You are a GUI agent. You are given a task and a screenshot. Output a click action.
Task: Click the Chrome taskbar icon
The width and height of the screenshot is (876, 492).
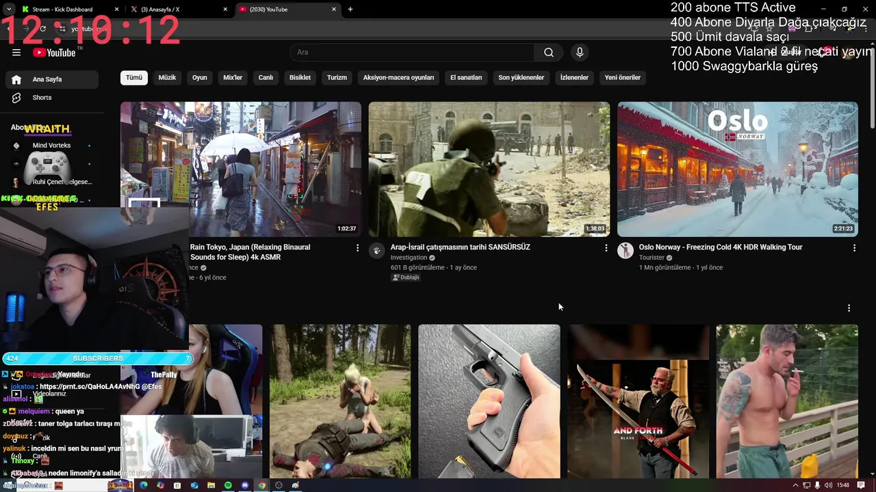[261, 485]
